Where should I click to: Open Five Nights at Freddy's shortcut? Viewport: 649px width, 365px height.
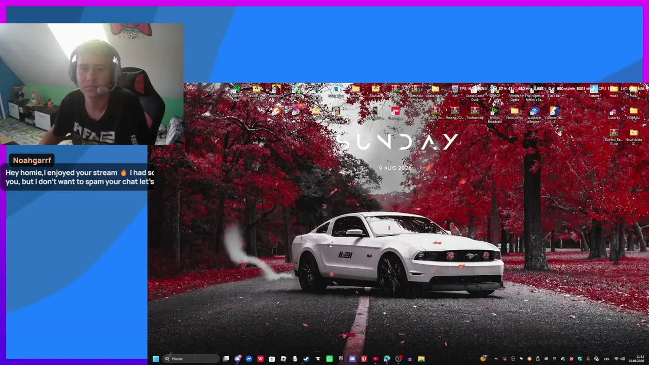534,93
